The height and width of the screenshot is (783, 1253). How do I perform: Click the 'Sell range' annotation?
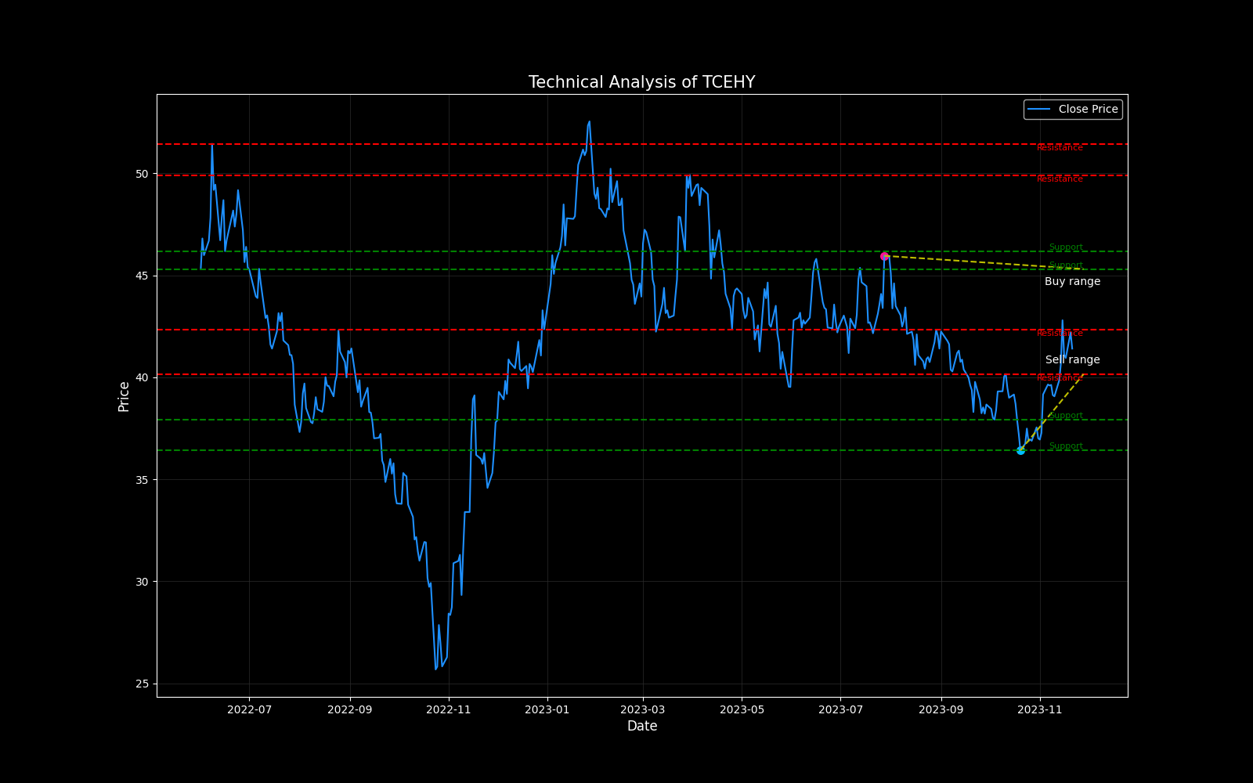(x=1072, y=360)
